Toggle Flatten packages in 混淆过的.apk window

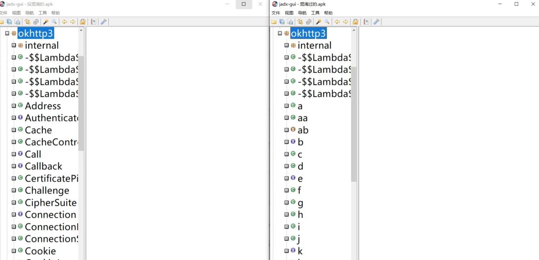(309, 22)
